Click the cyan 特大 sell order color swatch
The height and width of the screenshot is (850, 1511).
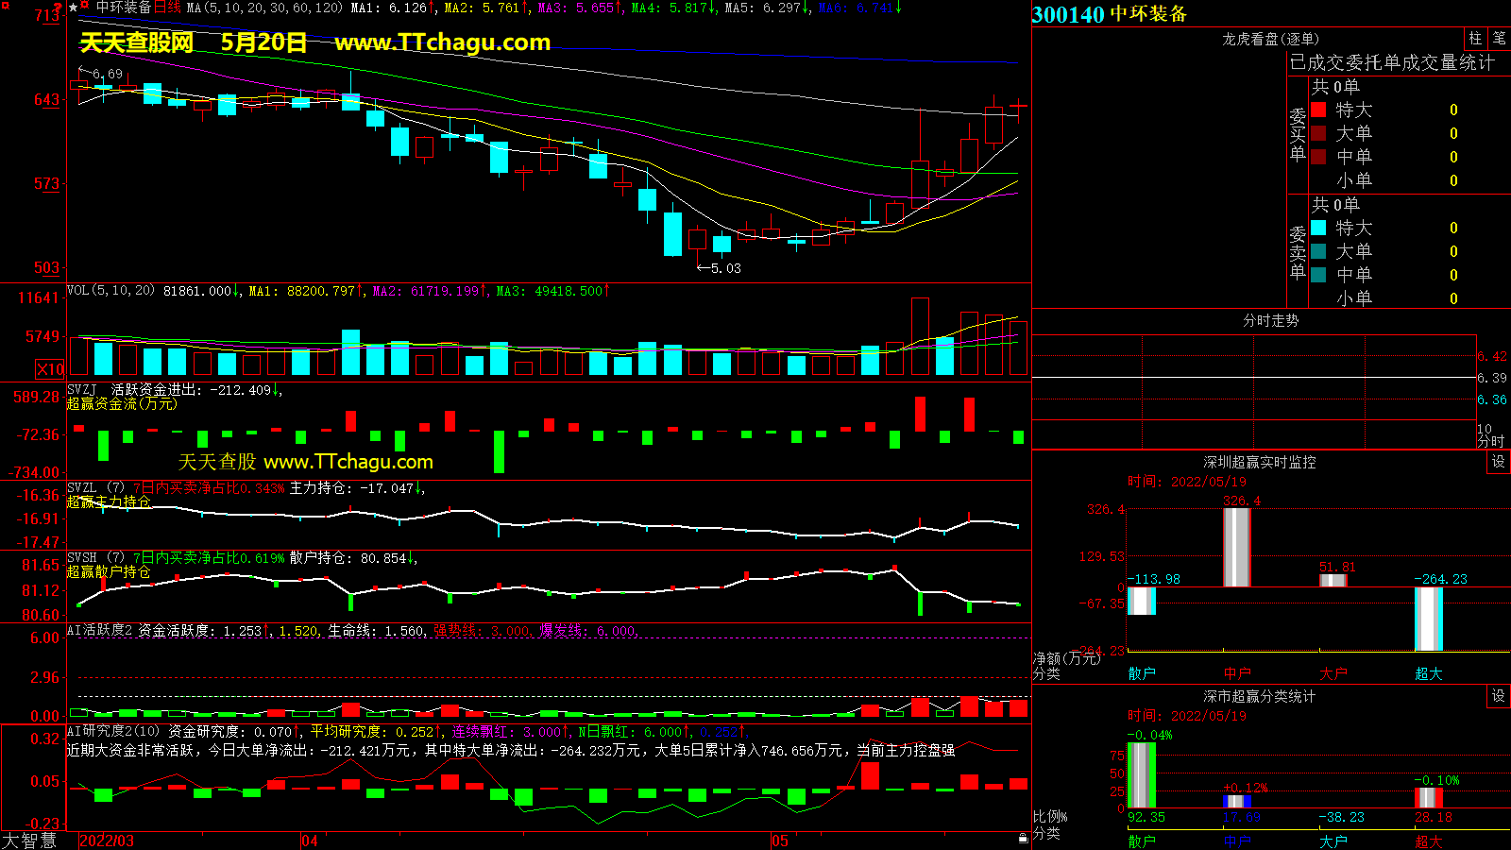pos(1318,228)
